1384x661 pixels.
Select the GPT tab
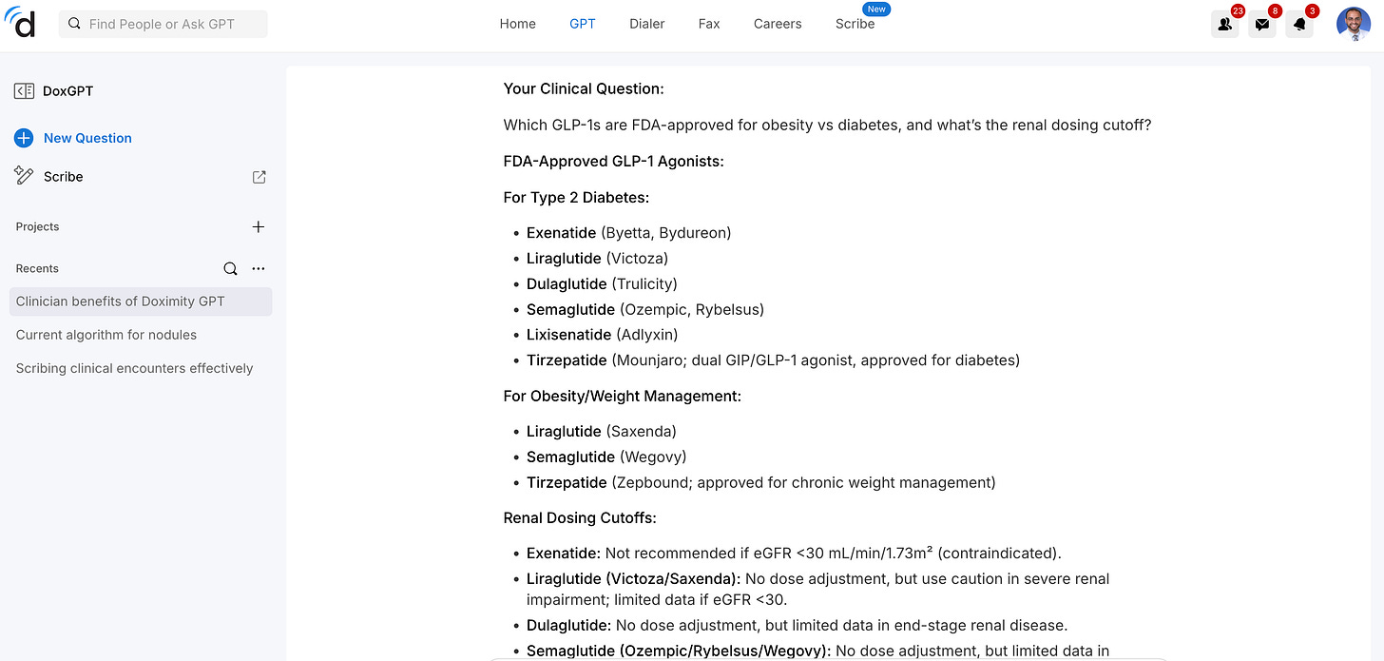(583, 24)
